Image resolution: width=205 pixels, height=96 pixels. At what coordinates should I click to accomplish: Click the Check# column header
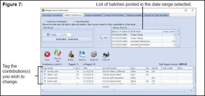156,68
